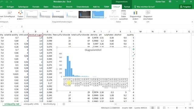Open the Ansicht ribbon tab

(x=69, y=7)
